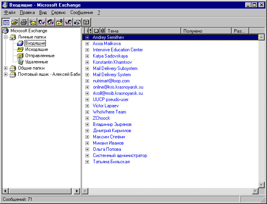Select the ZChoock row
This screenshot has height=204, width=267.
point(170,118)
